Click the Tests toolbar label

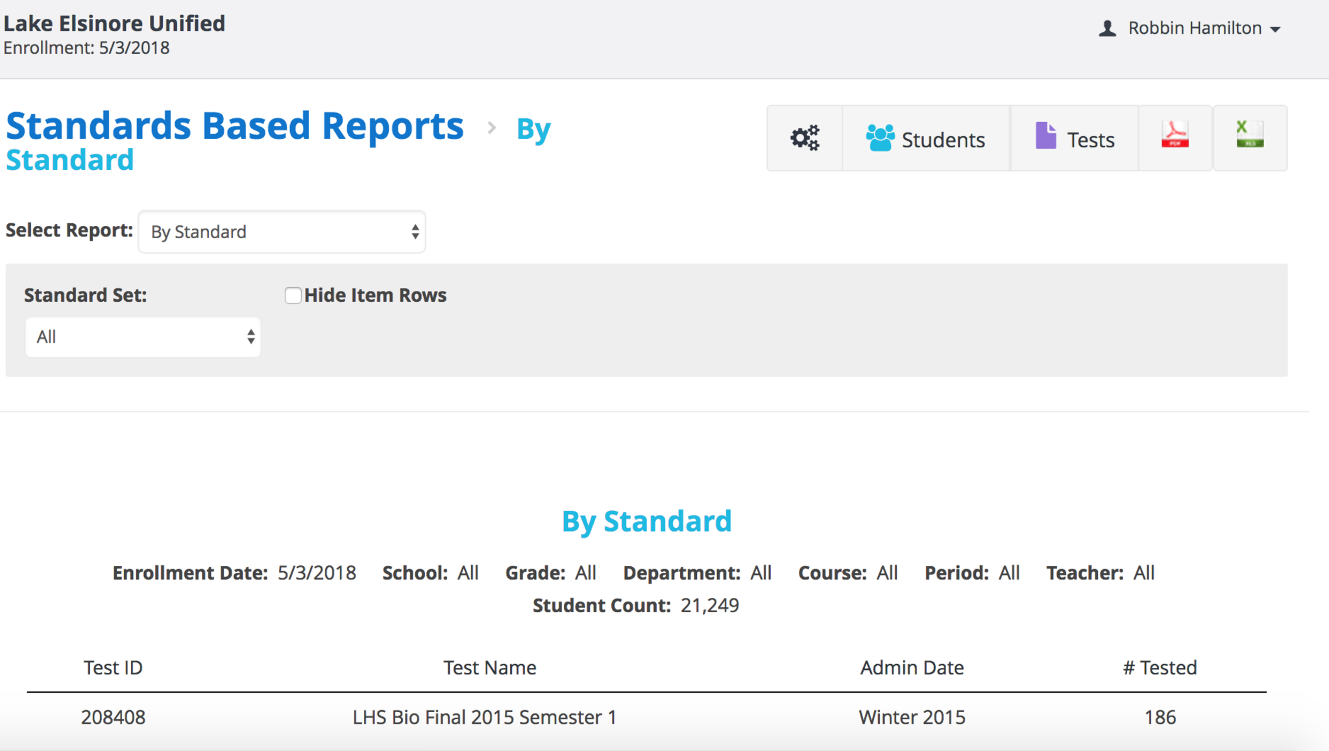1091,140
